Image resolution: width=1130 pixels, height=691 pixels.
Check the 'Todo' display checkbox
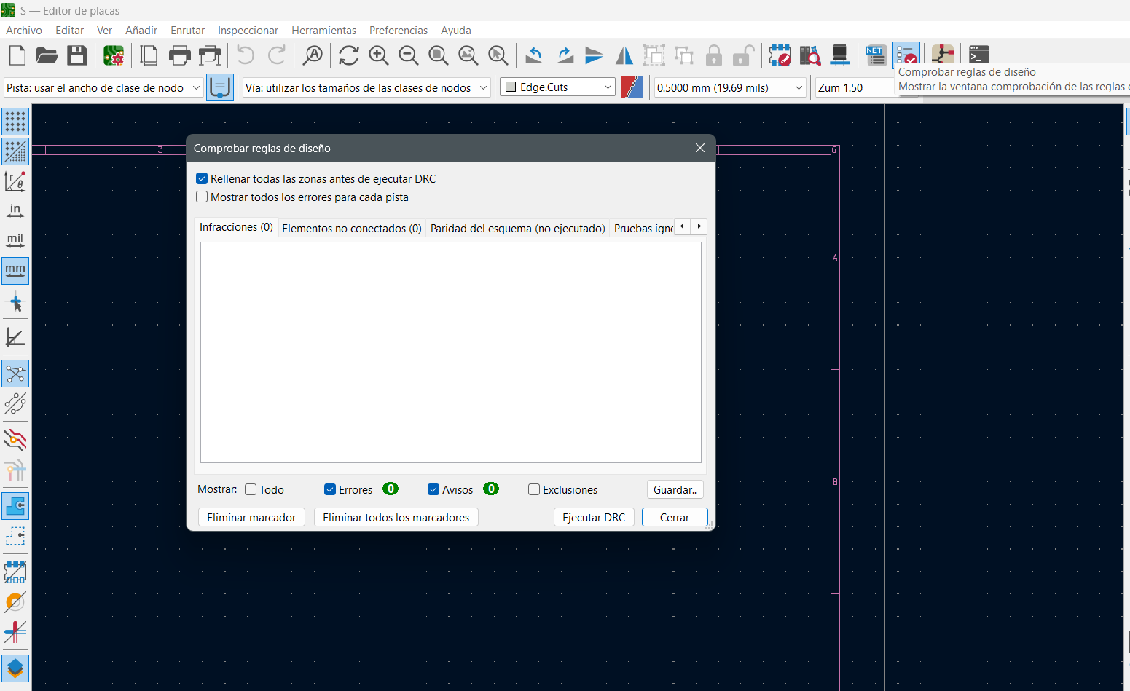251,489
